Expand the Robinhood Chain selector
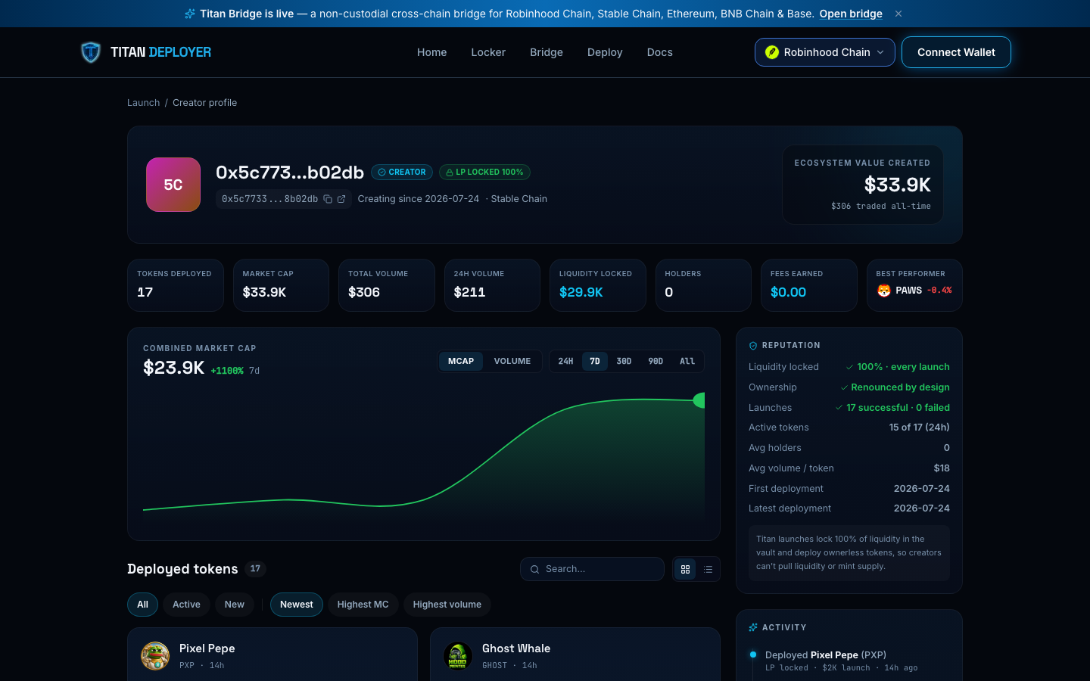Viewport: 1090px width, 681px height. click(x=824, y=52)
